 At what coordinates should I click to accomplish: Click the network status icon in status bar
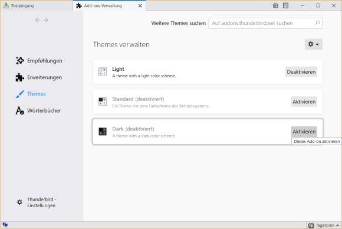click(5, 225)
